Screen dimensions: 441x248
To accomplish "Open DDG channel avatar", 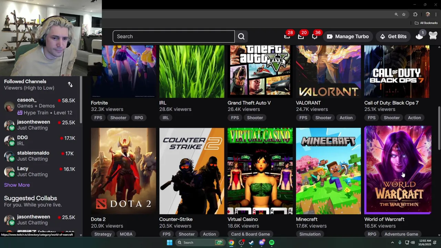I will [x=9, y=141].
